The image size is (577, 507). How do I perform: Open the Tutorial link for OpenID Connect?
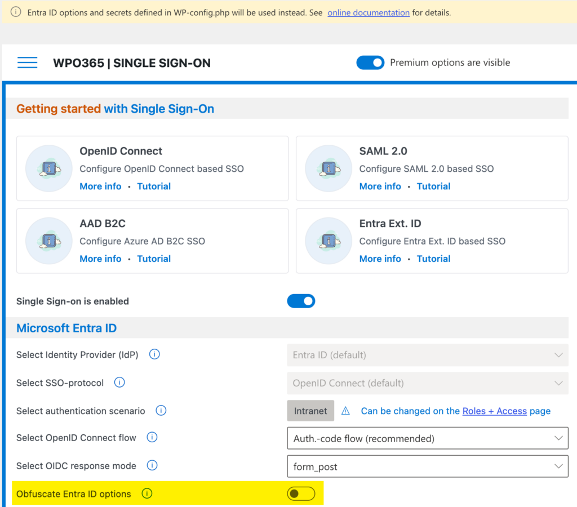click(x=154, y=186)
